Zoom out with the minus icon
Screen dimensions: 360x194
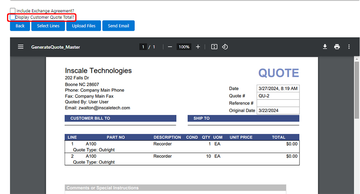tap(170, 47)
